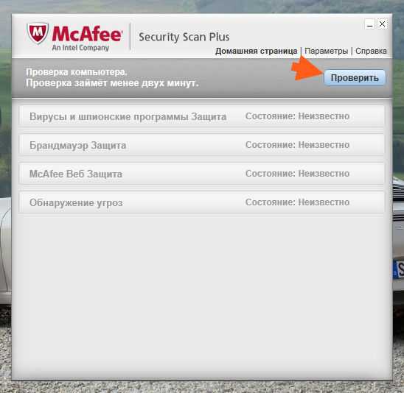
Task: Click the orange arrow pointing at Проверить
Action: click(x=307, y=68)
